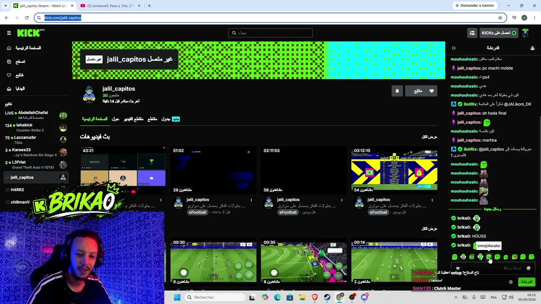The height and width of the screenshot is (304, 541).
Task: Click the notification bell on jalil_capitos channel
Action: pyautogui.click(x=397, y=91)
